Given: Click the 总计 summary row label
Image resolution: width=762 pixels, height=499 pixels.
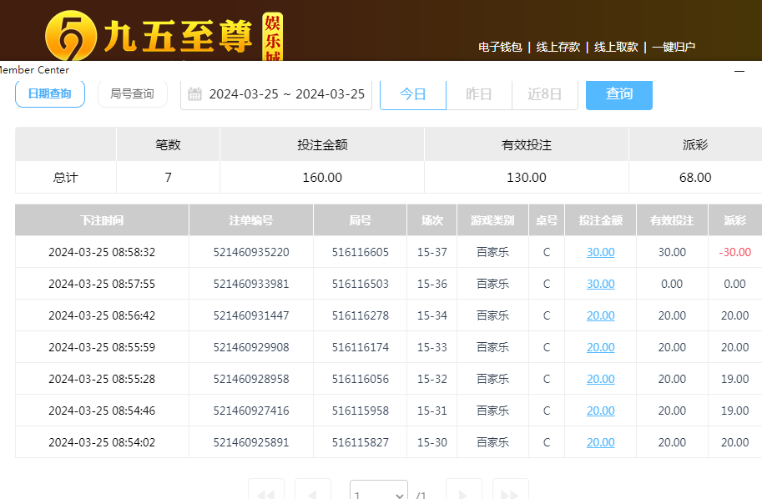Looking at the screenshot, I should click(66, 178).
